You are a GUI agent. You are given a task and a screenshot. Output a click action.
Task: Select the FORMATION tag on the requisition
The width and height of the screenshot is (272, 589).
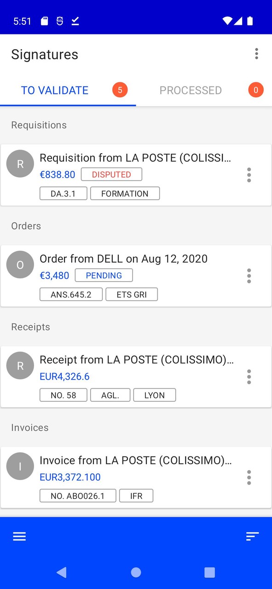[x=125, y=193]
